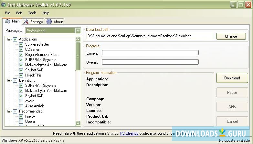The image size is (253, 144).
Task: Toggle the Recommended group checkbox
Action: point(15,111)
